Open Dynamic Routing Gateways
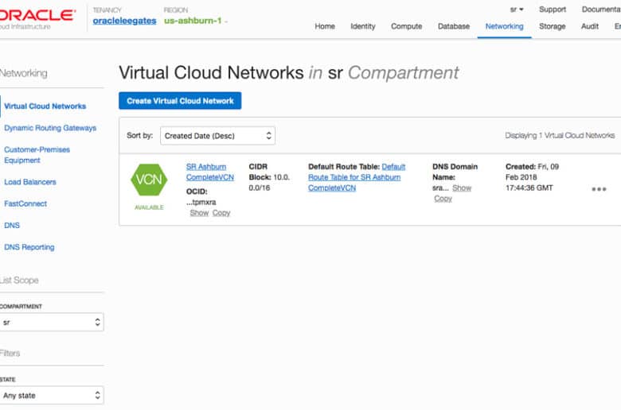The height and width of the screenshot is (410, 621). coord(50,128)
